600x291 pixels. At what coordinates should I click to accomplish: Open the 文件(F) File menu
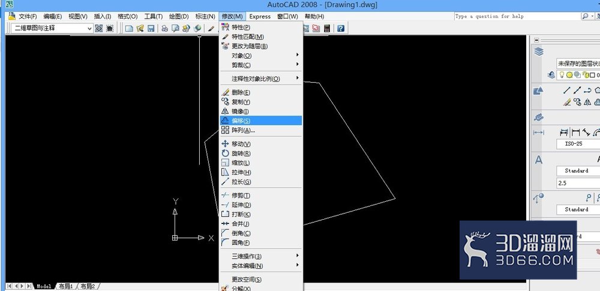(x=28, y=16)
